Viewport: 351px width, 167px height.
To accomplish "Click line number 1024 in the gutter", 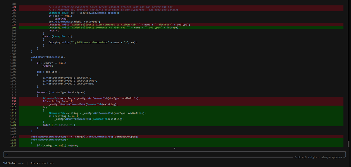I will pos(13,134).
